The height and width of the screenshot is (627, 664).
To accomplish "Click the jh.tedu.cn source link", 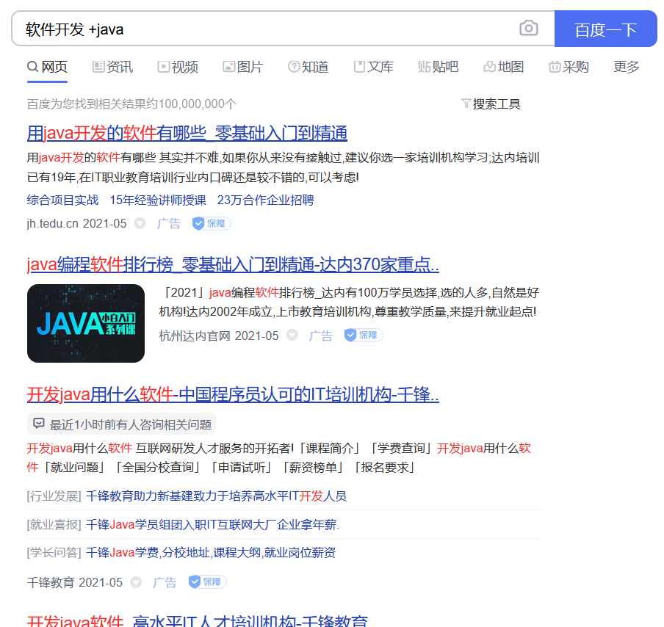I will 52,223.
